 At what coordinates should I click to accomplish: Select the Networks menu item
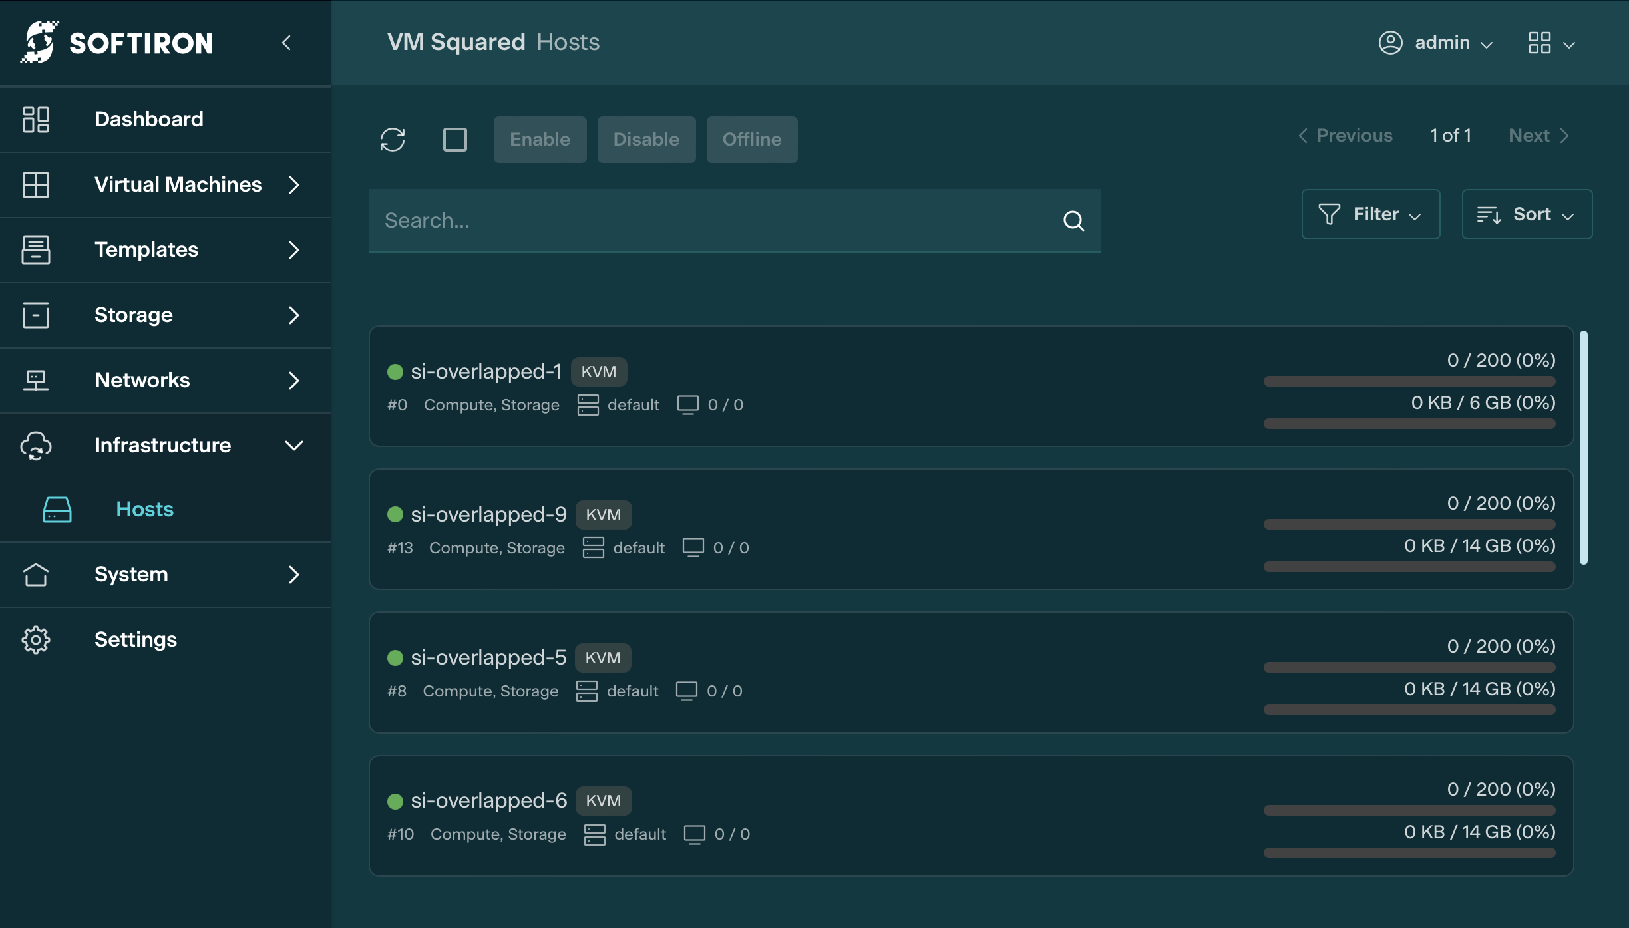tap(142, 381)
